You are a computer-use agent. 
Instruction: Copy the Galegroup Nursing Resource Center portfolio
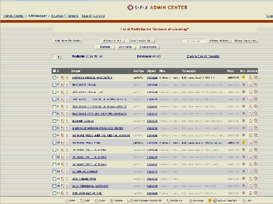click(x=250, y=128)
